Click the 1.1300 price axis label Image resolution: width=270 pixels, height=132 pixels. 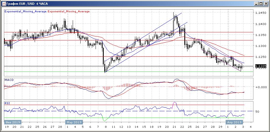click(261, 46)
